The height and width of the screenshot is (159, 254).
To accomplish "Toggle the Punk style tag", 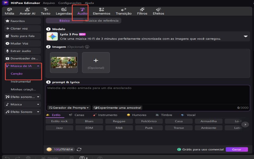I will (x=149, y=128).
